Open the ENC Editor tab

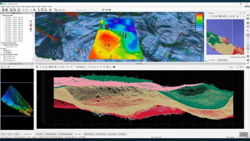(x=122, y=134)
